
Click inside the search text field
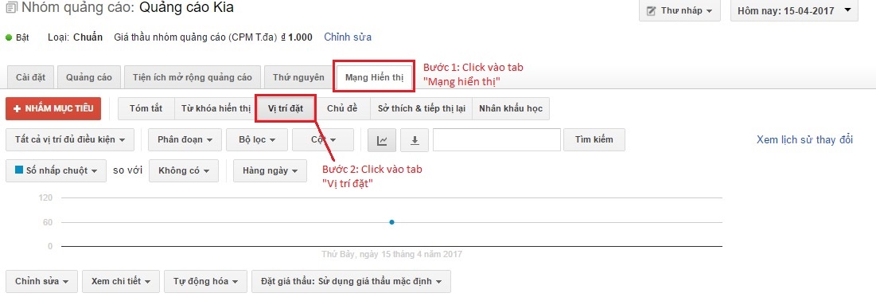496,140
